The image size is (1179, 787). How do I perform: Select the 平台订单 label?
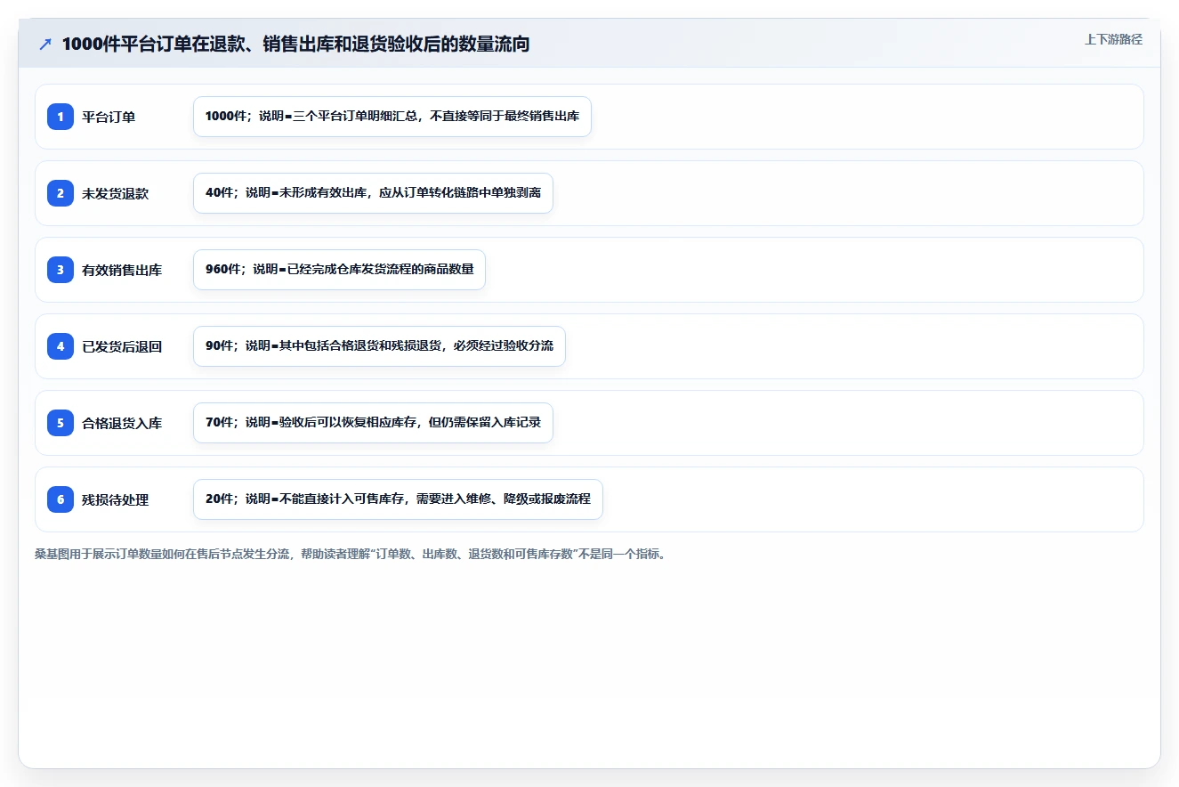click(x=109, y=117)
